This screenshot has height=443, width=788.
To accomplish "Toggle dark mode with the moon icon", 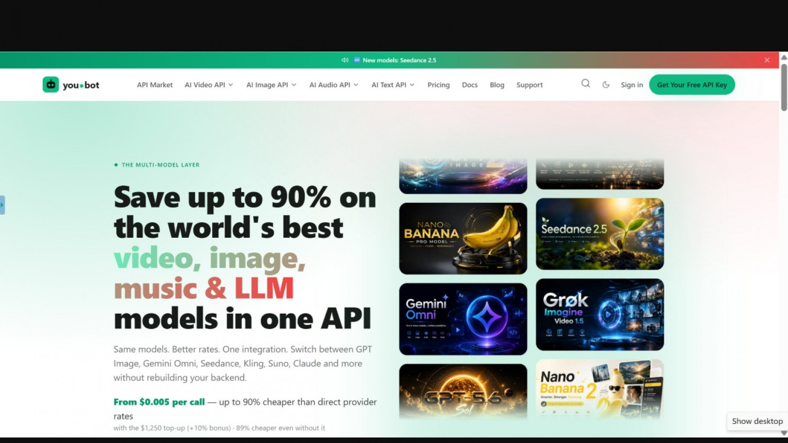I will click(606, 85).
